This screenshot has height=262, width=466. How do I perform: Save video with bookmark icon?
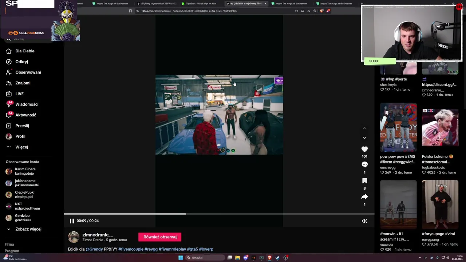(364, 181)
